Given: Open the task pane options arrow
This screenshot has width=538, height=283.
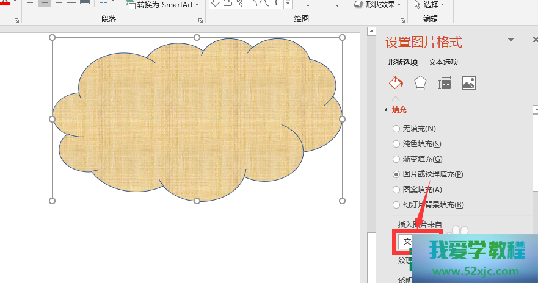Looking at the screenshot, I should 511,40.
